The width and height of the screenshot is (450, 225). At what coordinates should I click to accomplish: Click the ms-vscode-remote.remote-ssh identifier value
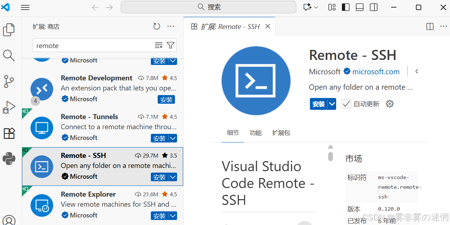click(x=400, y=187)
